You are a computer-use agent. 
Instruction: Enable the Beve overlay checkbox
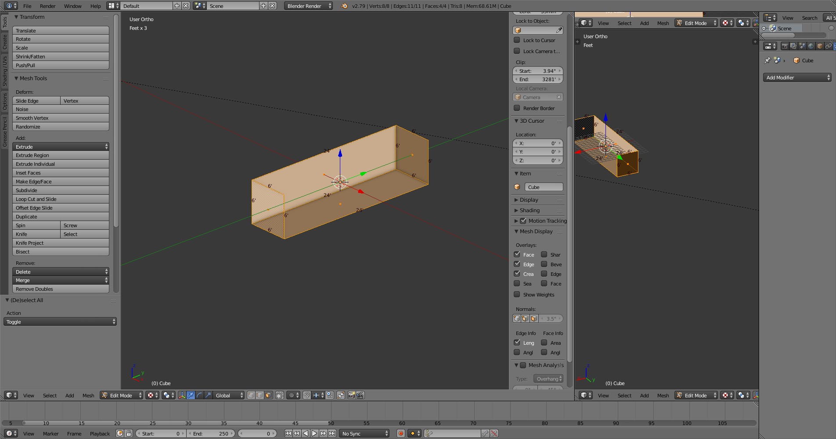click(544, 264)
